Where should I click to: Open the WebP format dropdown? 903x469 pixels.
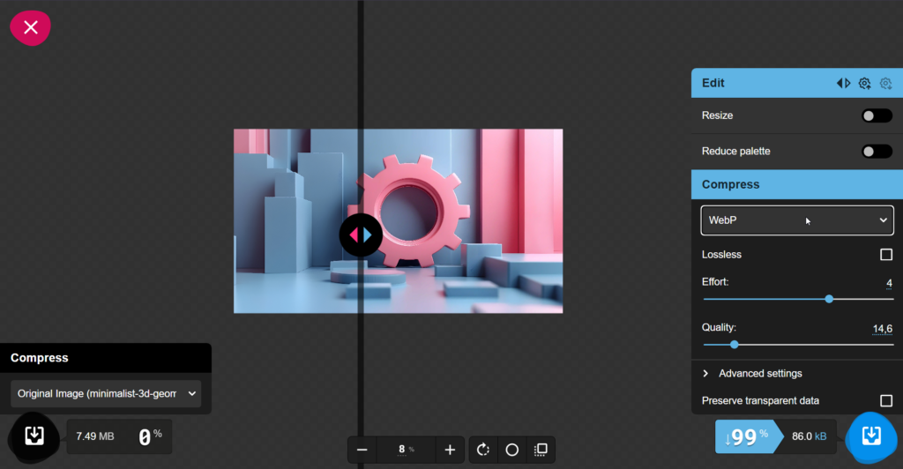click(796, 220)
